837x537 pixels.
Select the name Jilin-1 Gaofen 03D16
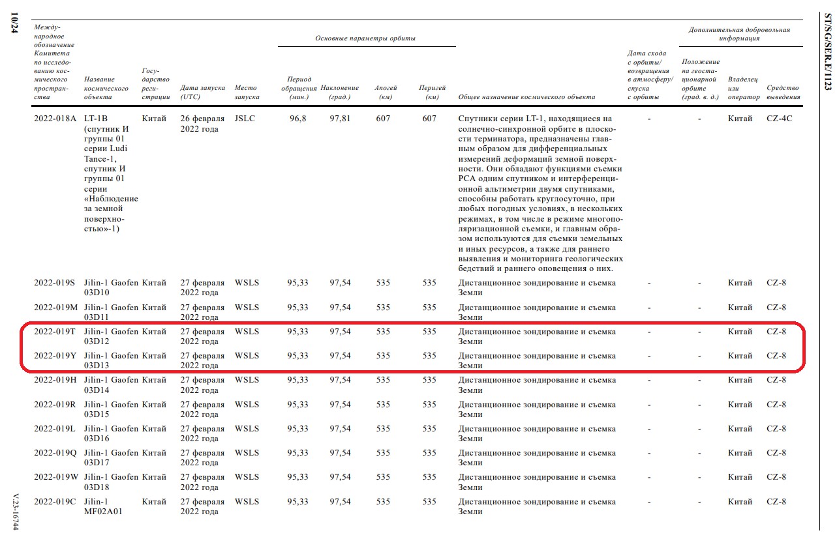(112, 433)
